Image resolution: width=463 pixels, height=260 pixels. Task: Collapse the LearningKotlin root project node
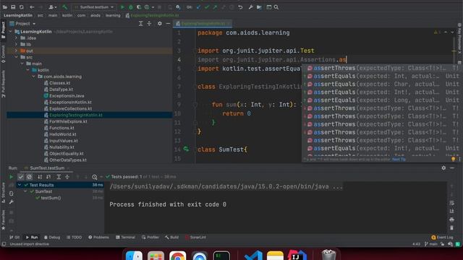(x=11, y=32)
